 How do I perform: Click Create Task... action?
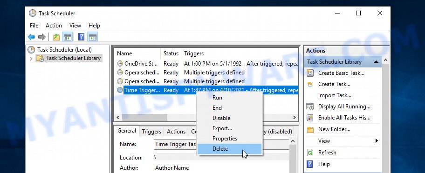tap(334, 84)
